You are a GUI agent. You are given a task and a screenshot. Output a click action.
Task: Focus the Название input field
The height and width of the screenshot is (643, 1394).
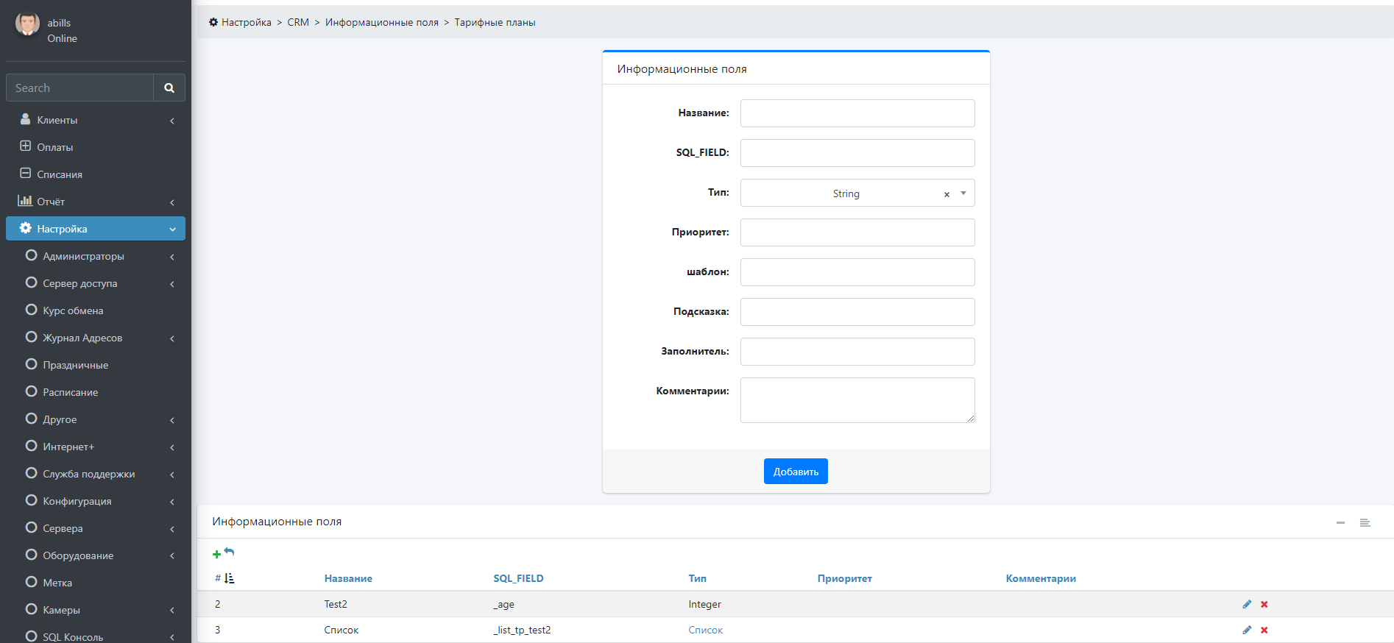tap(857, 113)
